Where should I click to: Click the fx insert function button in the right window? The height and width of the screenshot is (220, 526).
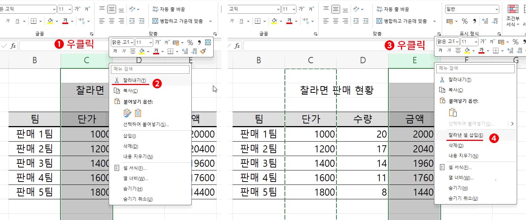point(237,46)
